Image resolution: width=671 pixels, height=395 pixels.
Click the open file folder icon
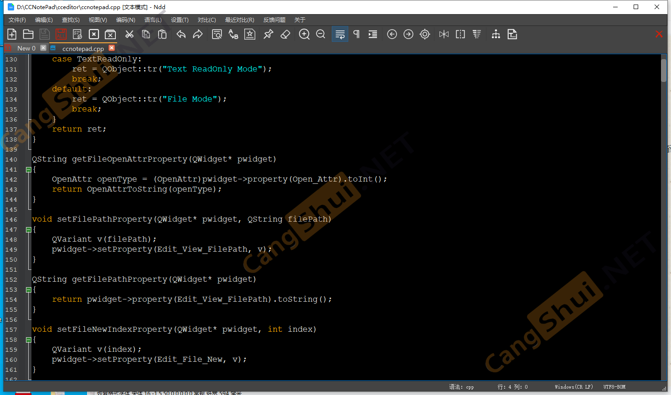(28, 34)
